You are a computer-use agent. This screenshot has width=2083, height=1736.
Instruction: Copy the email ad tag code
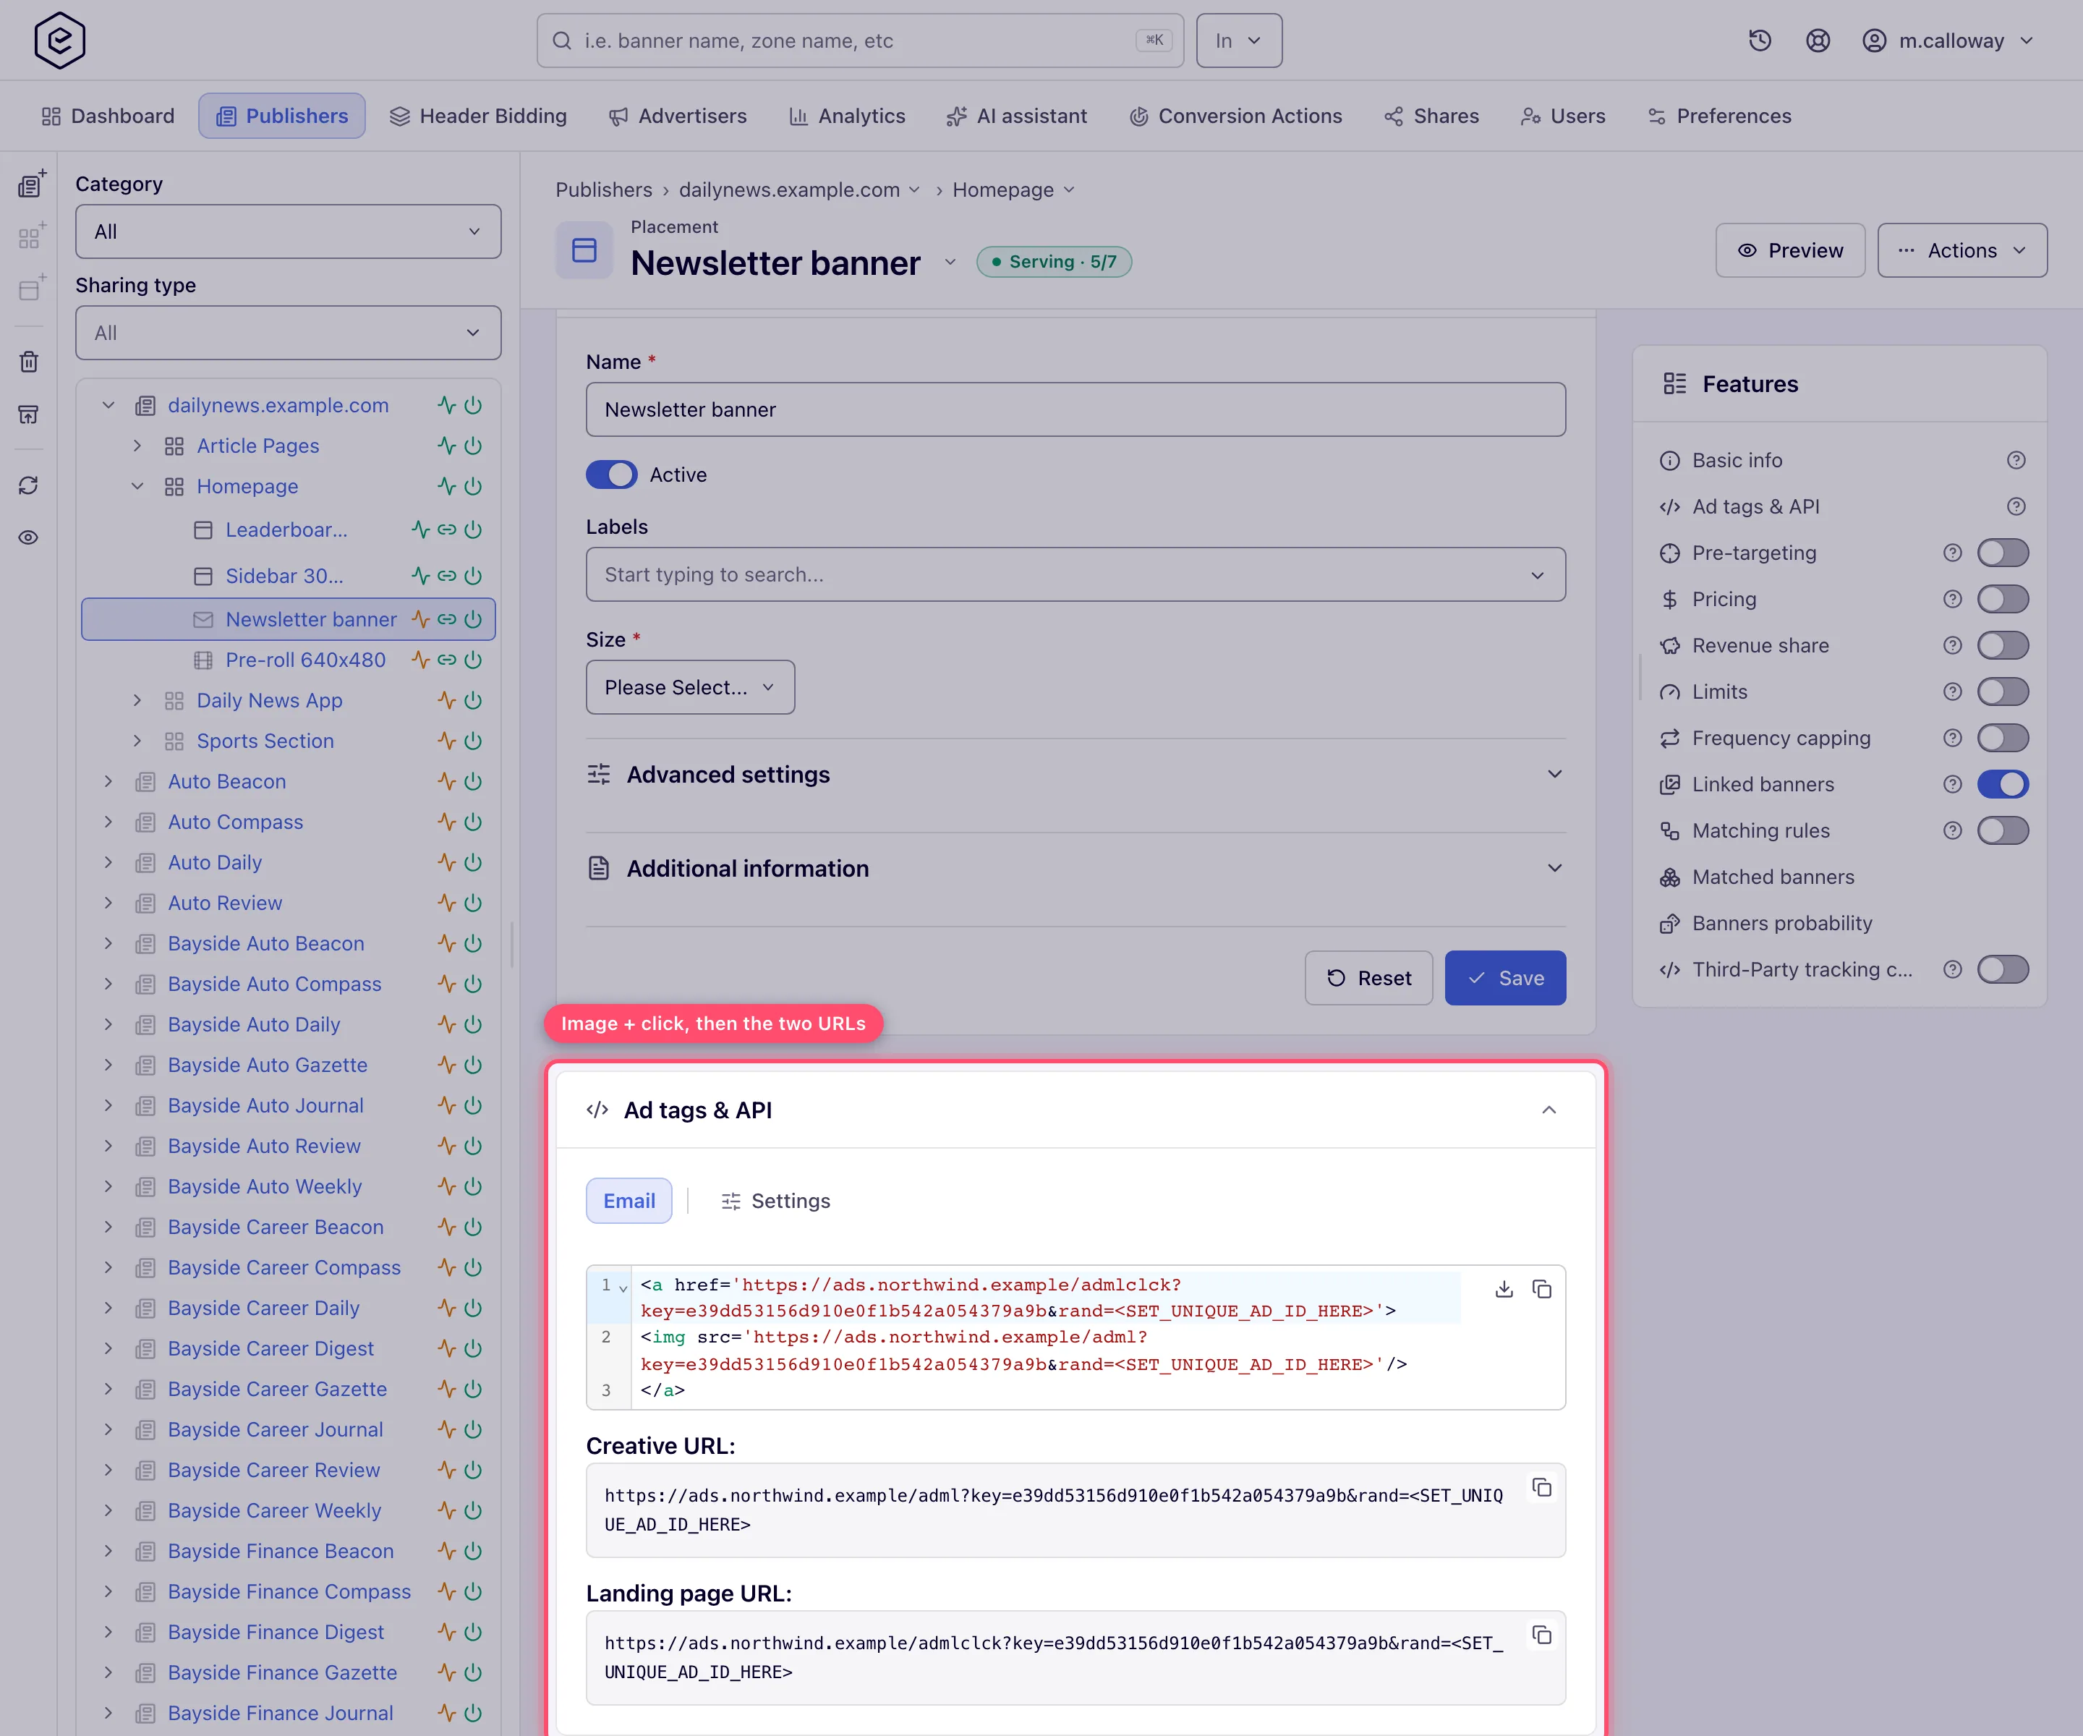(x=1541, y=1288)
